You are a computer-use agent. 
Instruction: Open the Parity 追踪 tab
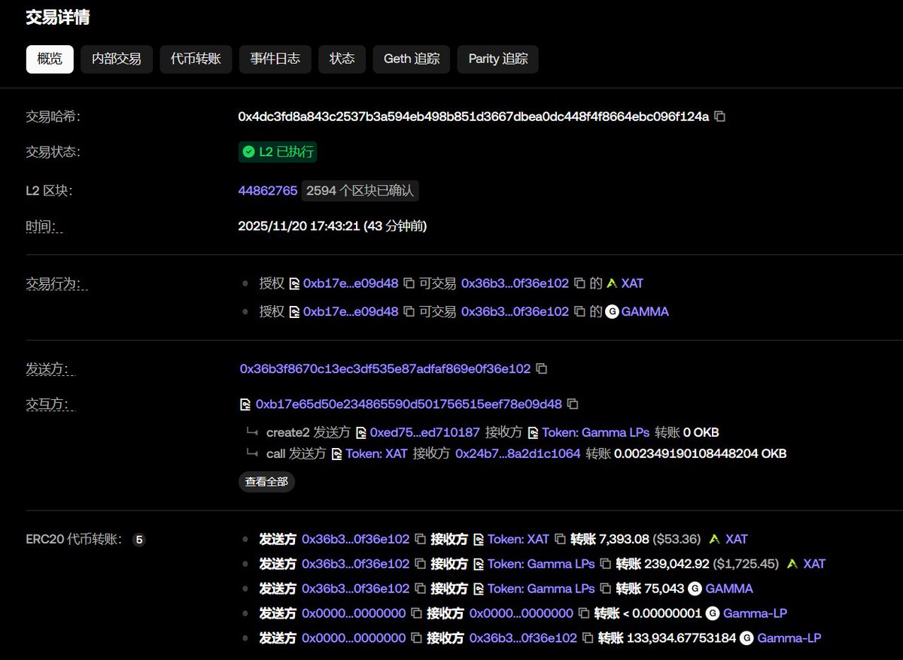click(498, 59)
